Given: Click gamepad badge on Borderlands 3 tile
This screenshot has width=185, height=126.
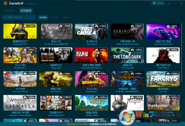Looking at the screenshot, I should click(x=97, y=74).
